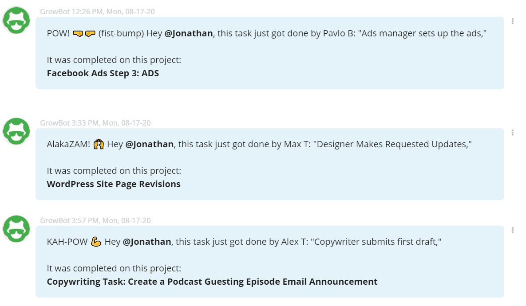Open the three-dot menu beside the WordPress message
The image size is (526, 306).
point(513,132)
